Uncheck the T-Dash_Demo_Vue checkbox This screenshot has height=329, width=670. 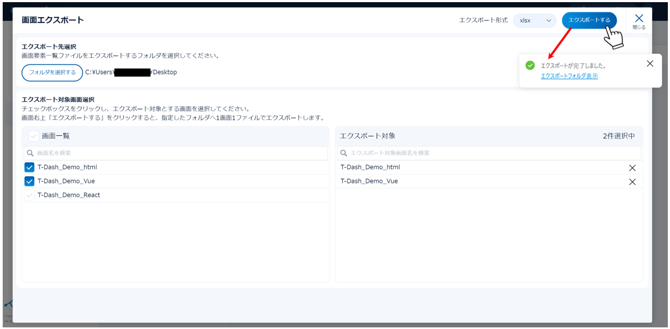click(x=30, y=181)
